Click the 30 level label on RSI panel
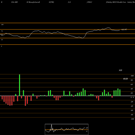Image resolution: width=135 pixels, height=135 pixels. (2, 40)
